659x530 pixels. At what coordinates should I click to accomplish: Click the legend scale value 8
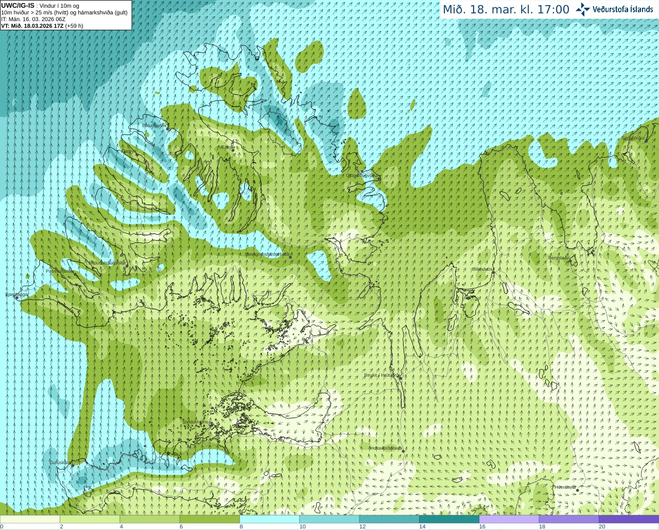tap(241, 526)
